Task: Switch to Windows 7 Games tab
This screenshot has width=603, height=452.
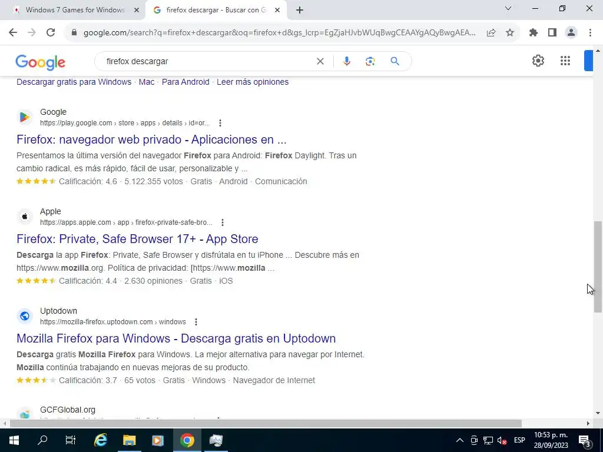Action: click(75, 10)
